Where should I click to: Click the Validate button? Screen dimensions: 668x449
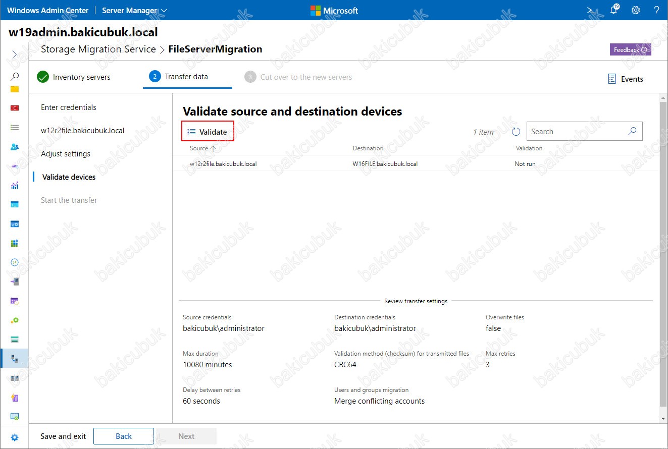[208, 132]
